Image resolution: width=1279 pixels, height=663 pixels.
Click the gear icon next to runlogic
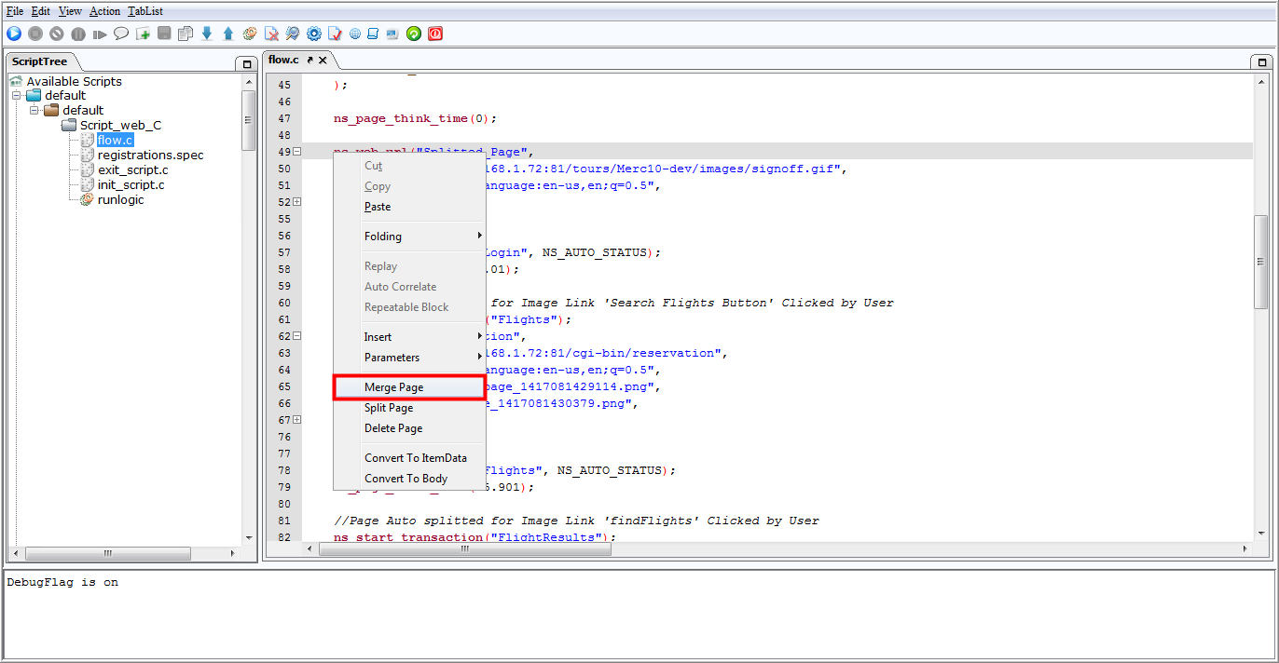coord(87,199)
